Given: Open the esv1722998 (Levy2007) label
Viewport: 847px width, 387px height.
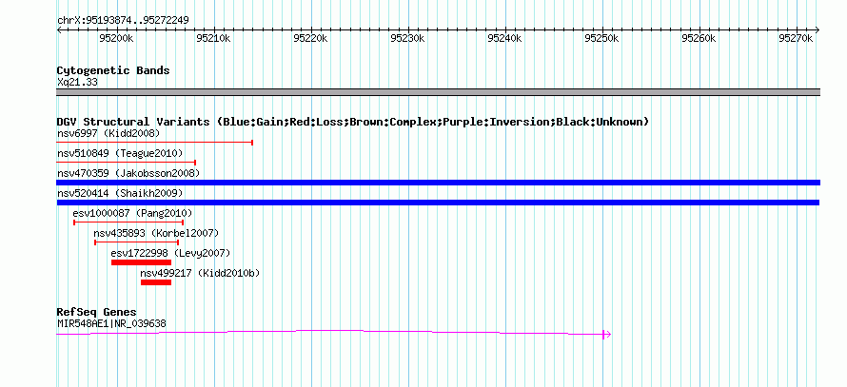Looking at the screenshot, I should pos(170,253).
